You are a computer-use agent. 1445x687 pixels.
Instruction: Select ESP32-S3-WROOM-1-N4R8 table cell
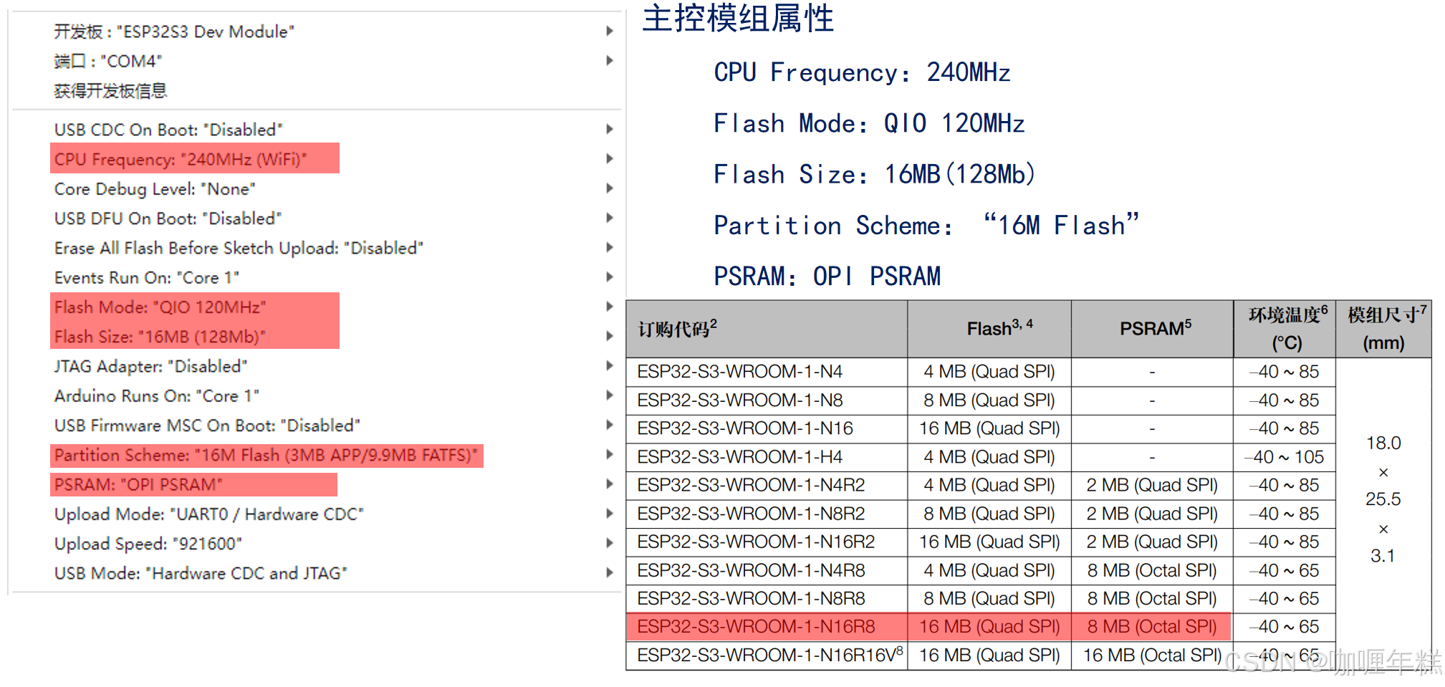[767, 570]
